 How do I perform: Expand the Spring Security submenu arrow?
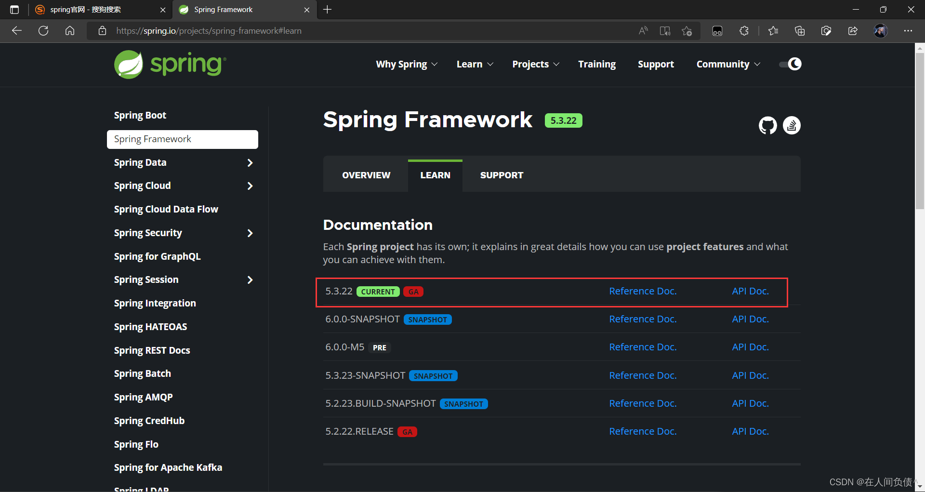tap(250, 233)
